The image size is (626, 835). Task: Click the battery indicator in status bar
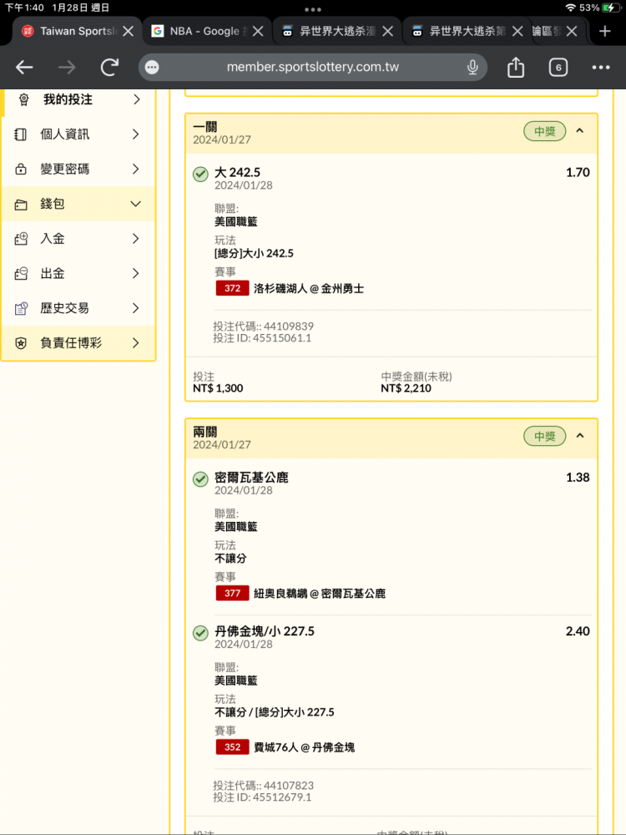[x=609, y=8]
